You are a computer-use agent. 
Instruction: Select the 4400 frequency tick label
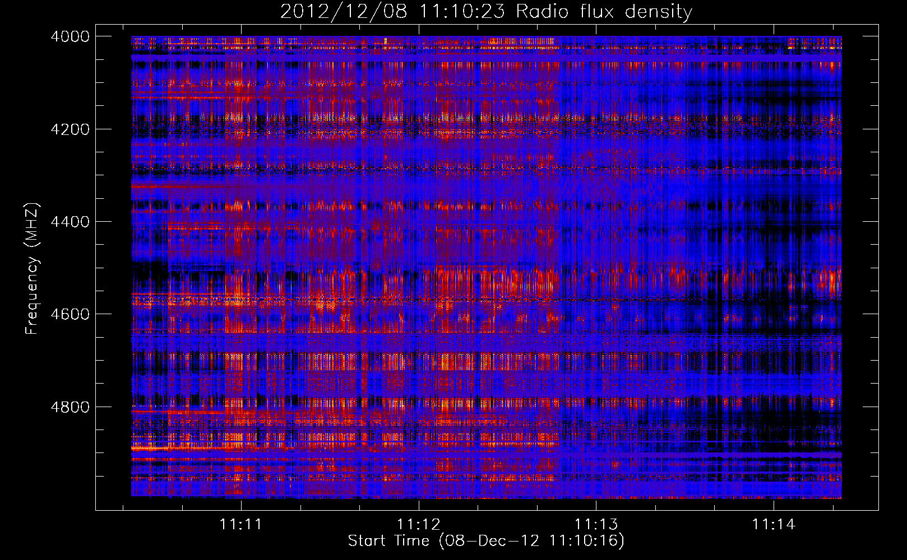[x=70, y=222]
